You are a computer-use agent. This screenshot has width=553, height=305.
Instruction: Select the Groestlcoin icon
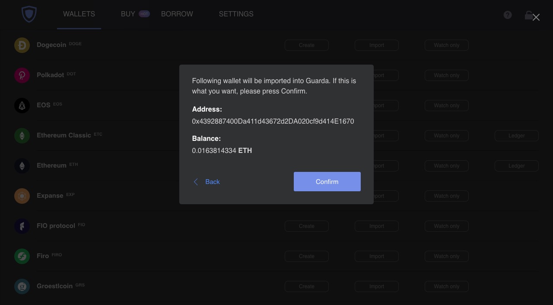pyautogui.click(x=22, y=286)
